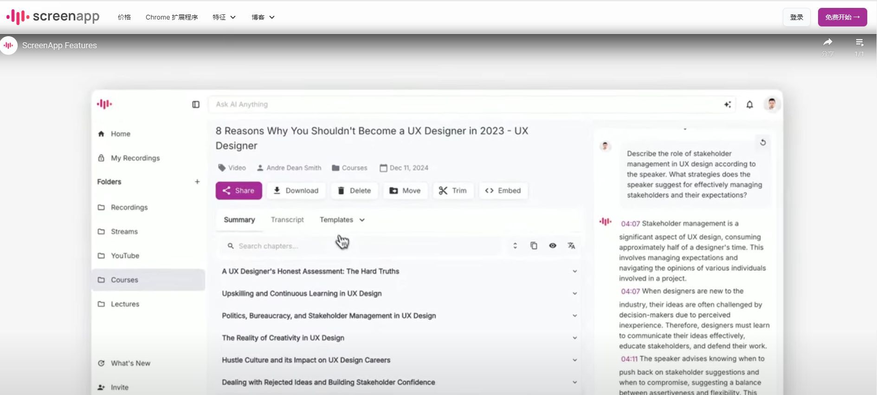Click the purple Share button
This screenshot has height=395, width=877.
239,190
